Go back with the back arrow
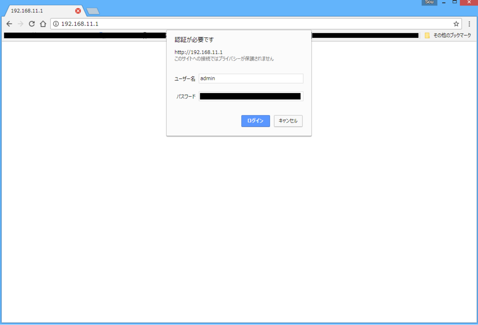478x325 pixels. (9, 24)
